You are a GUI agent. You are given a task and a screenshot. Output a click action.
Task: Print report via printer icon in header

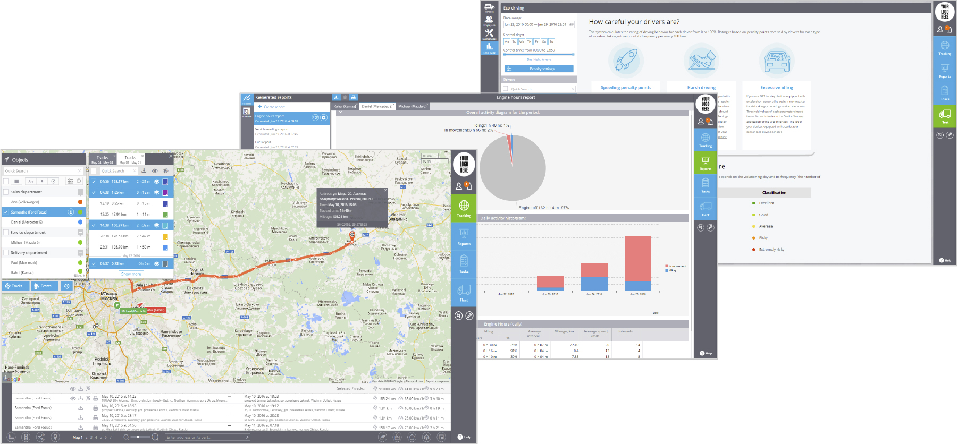pyautogui.click(x=353, y=97)
